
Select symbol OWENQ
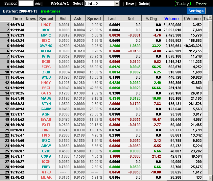pyautogui.click(x=46, y=46)
